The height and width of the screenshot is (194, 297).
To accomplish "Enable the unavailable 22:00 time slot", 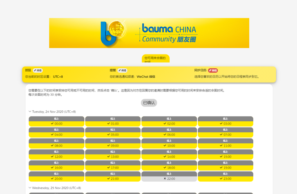I will tap(169, 179).
